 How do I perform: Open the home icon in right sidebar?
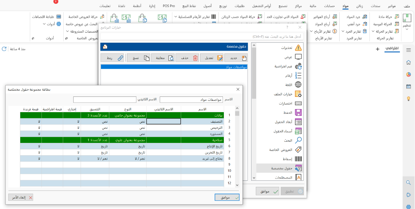click(x=409, y=62)
